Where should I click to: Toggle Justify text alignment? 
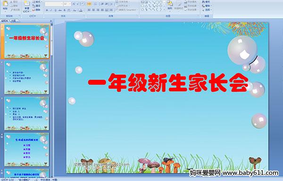[x=102, y=10]
